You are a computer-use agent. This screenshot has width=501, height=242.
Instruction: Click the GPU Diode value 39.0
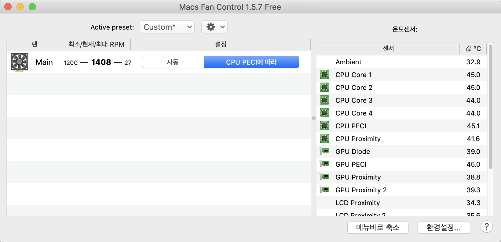(x=473, y=151)
